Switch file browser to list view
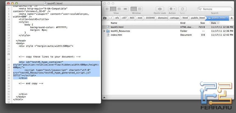Screen dimensions: 236x113 [113, 9]
